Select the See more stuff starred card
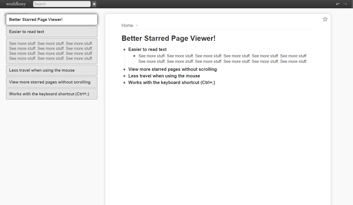The width and height of the screenshot is (353, 205). coord(52,51)
